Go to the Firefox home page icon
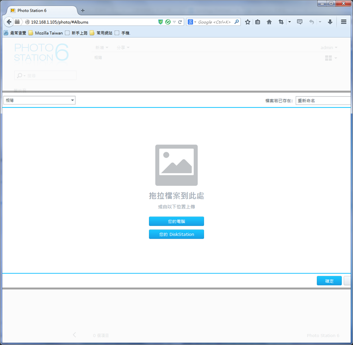Screen dimensions: 353x345 coord(269,22)
